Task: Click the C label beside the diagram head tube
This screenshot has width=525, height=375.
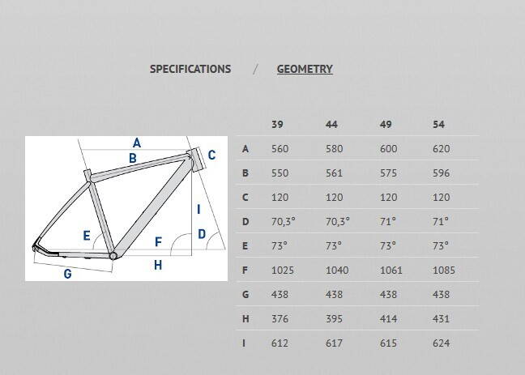Action: tap(211, 156)
